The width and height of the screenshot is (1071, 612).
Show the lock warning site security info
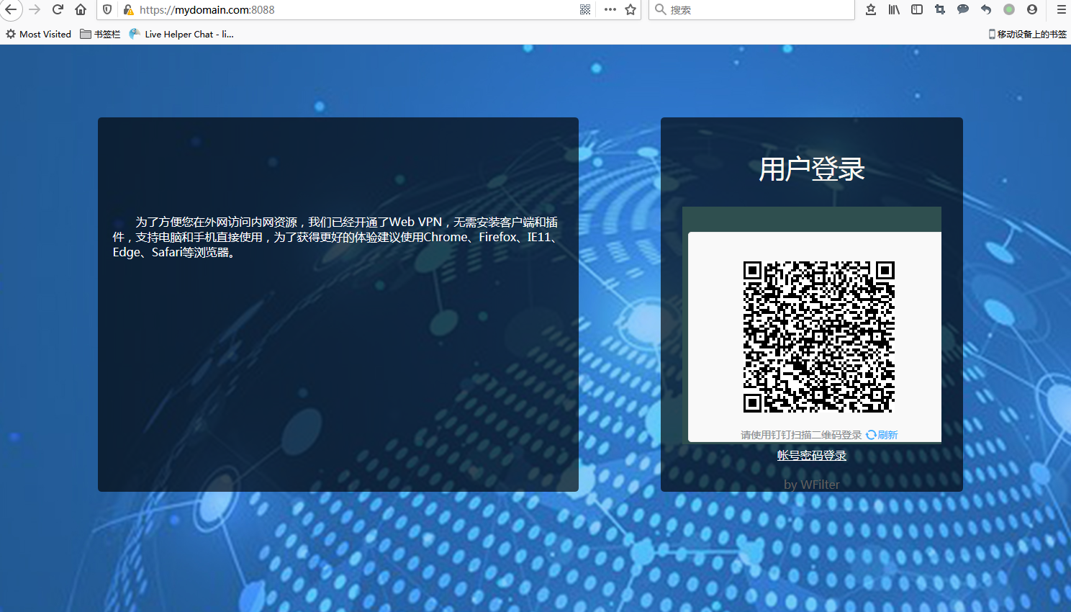pyautogui.click(x=128, y=9)
